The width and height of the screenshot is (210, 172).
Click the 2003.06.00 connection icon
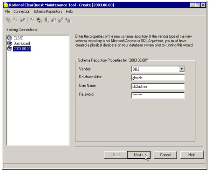10,49
